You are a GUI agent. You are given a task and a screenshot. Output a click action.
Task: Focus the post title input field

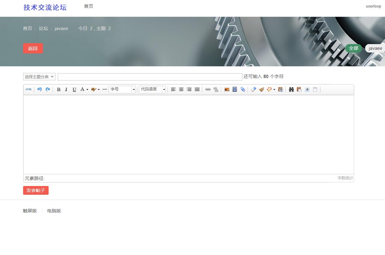tap(150, 77)
